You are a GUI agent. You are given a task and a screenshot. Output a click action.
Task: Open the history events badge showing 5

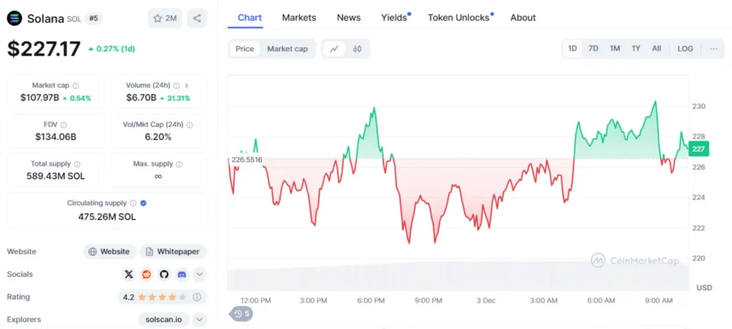[242, 313]
